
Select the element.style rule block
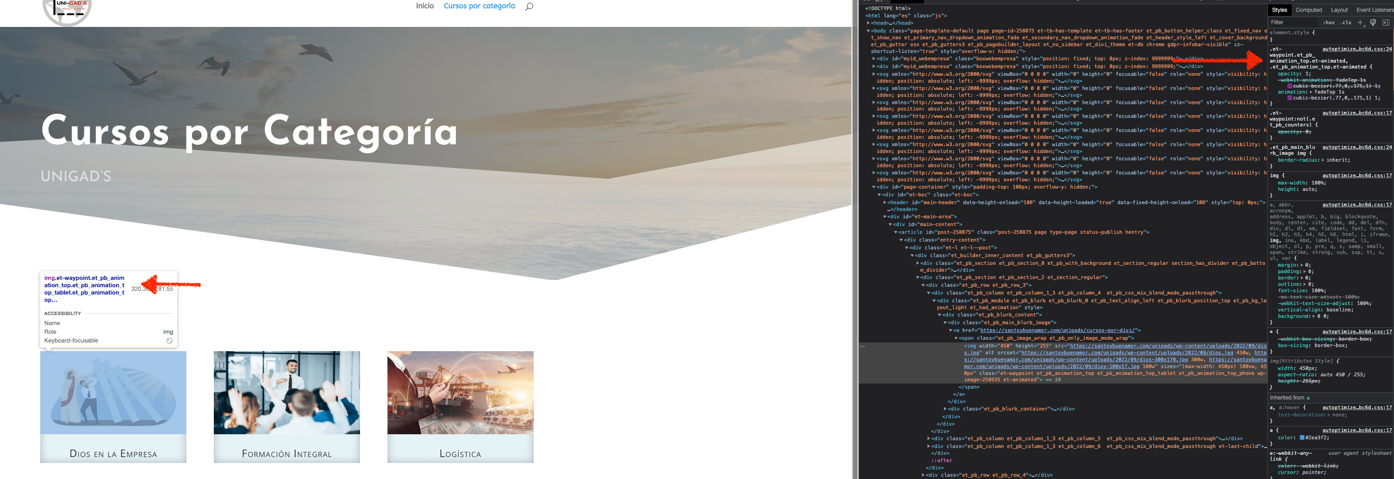point(1330,36)
